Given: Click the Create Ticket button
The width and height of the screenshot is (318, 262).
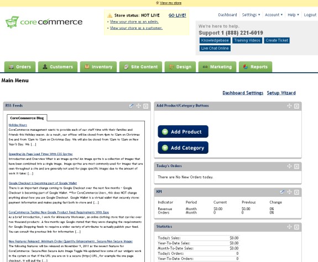Looking at the screenshot, I should [277, 40].
